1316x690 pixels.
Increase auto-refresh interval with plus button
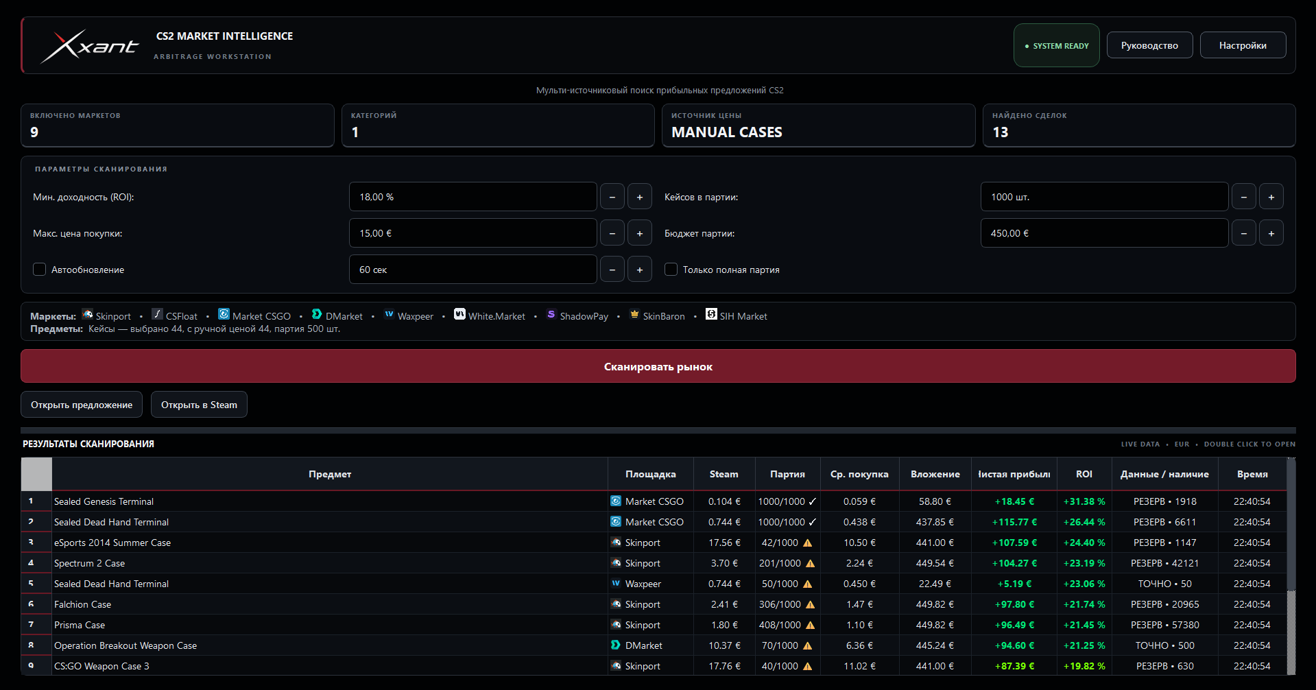click(x=640, y=270)
